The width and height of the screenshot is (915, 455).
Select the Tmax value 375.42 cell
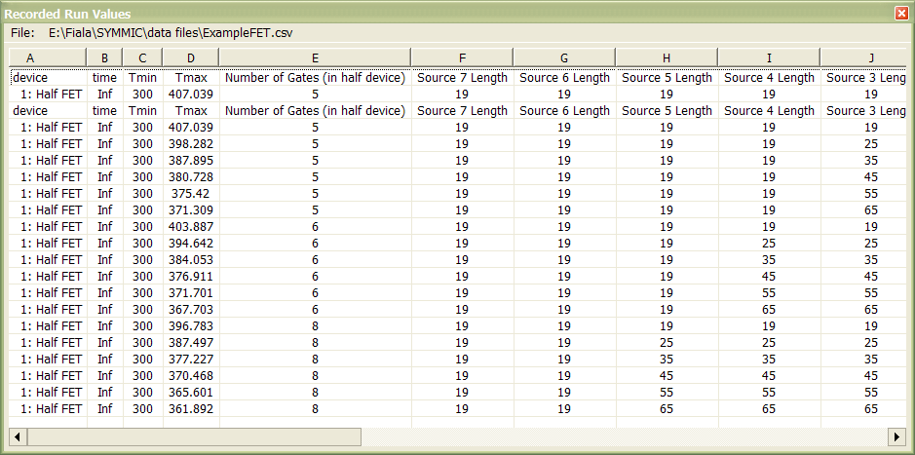[191, 193]
